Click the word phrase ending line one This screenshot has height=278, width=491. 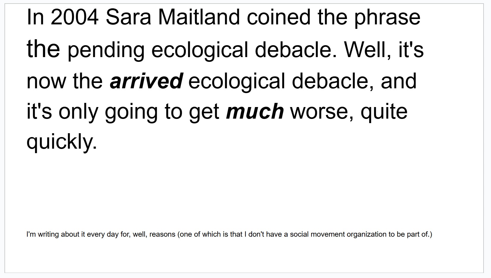[387, 18]
